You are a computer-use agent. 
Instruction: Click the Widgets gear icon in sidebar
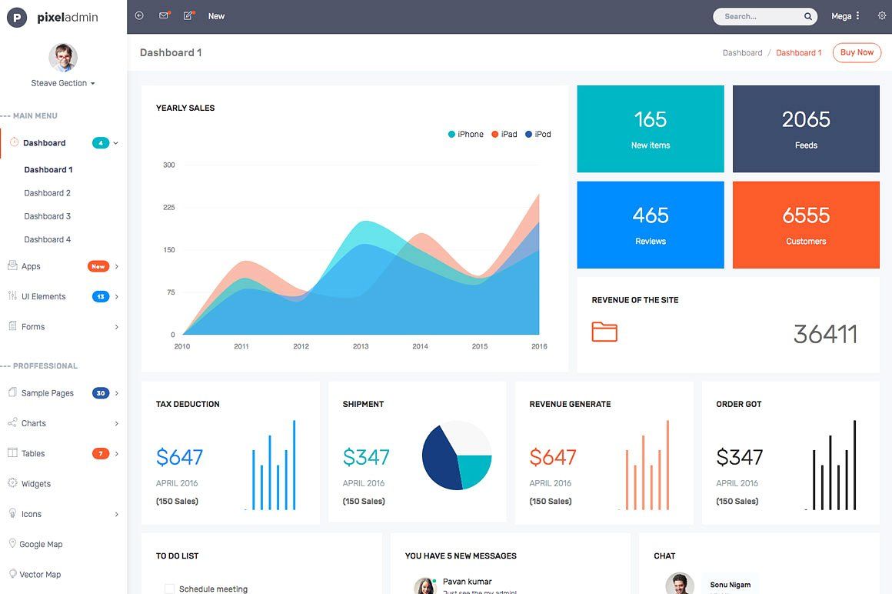tap(11, 483)
